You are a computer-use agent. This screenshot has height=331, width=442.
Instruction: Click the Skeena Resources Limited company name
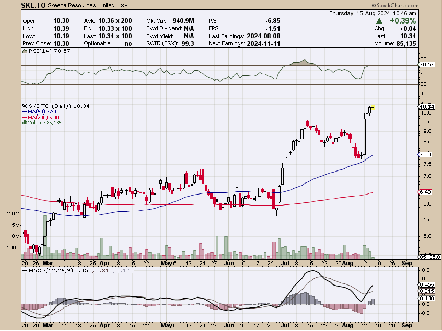pos(81,5)
